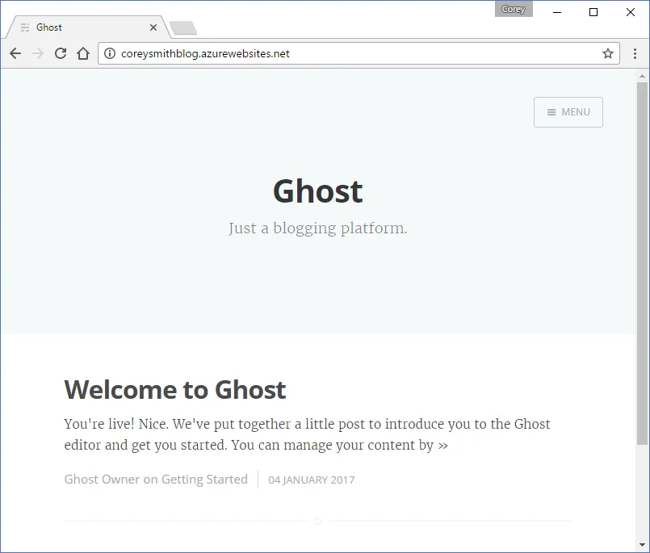The width and height of the screenshot is (650, 553).
Task: Click the vertical scrollbar thumb
Action: click(x=642, y=264)
